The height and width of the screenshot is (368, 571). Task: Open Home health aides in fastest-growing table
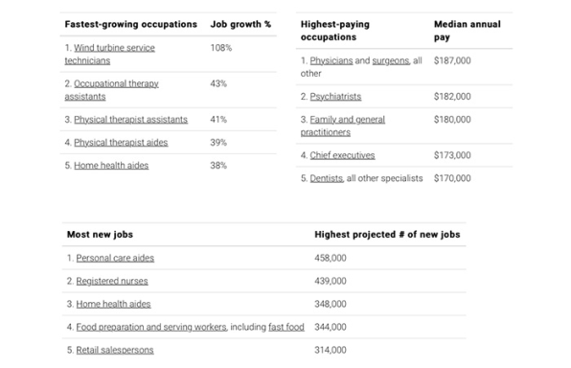(111, 166)
